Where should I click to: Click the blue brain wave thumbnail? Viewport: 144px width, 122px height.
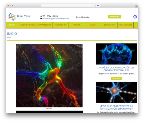(116, 54)
